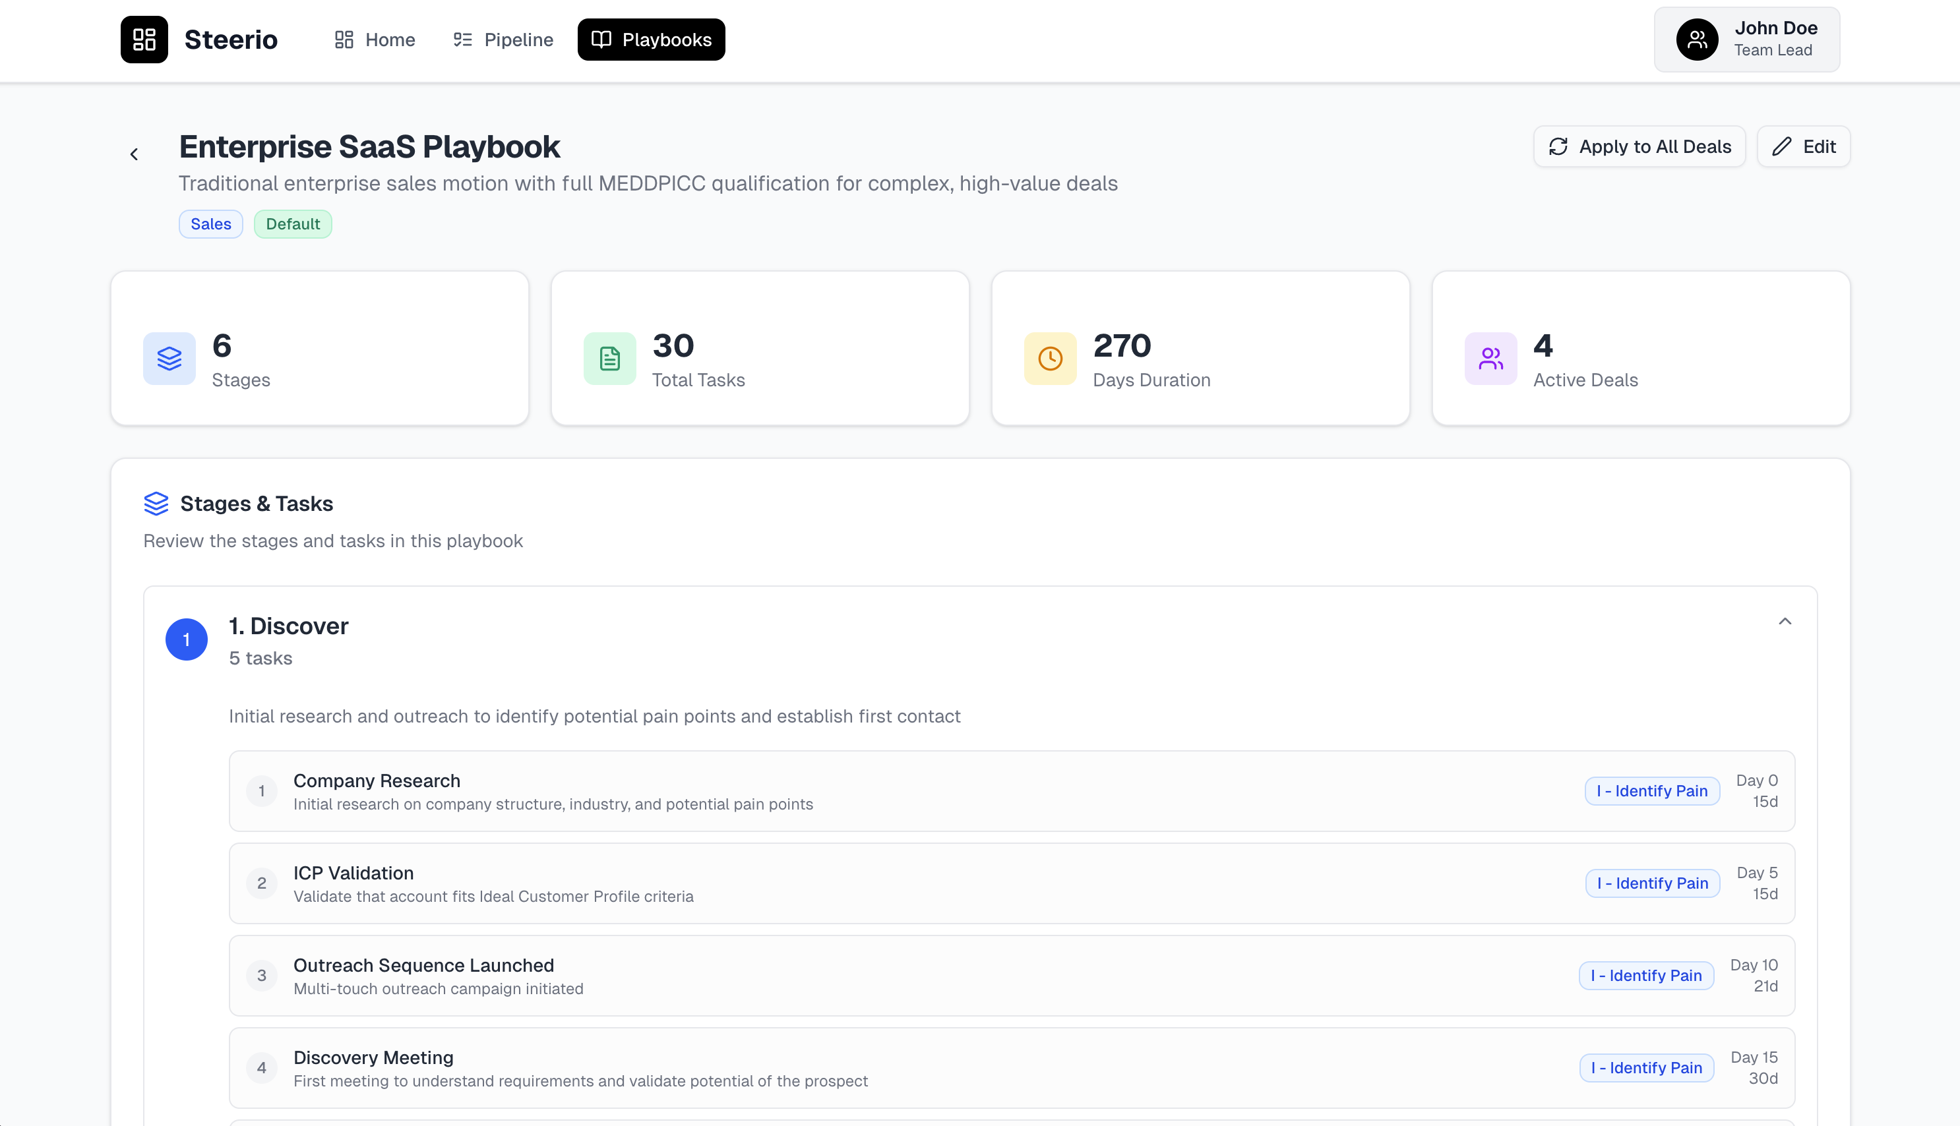The image size is (1960, 1126).
Task: Click the Edit pencil icon
Action: (x=1782, y=146)
